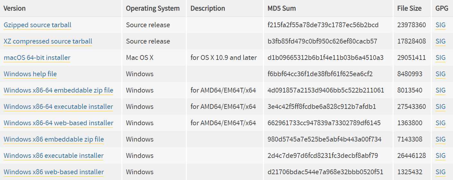Open Windows x86 web-based installer link

point(54,172)
